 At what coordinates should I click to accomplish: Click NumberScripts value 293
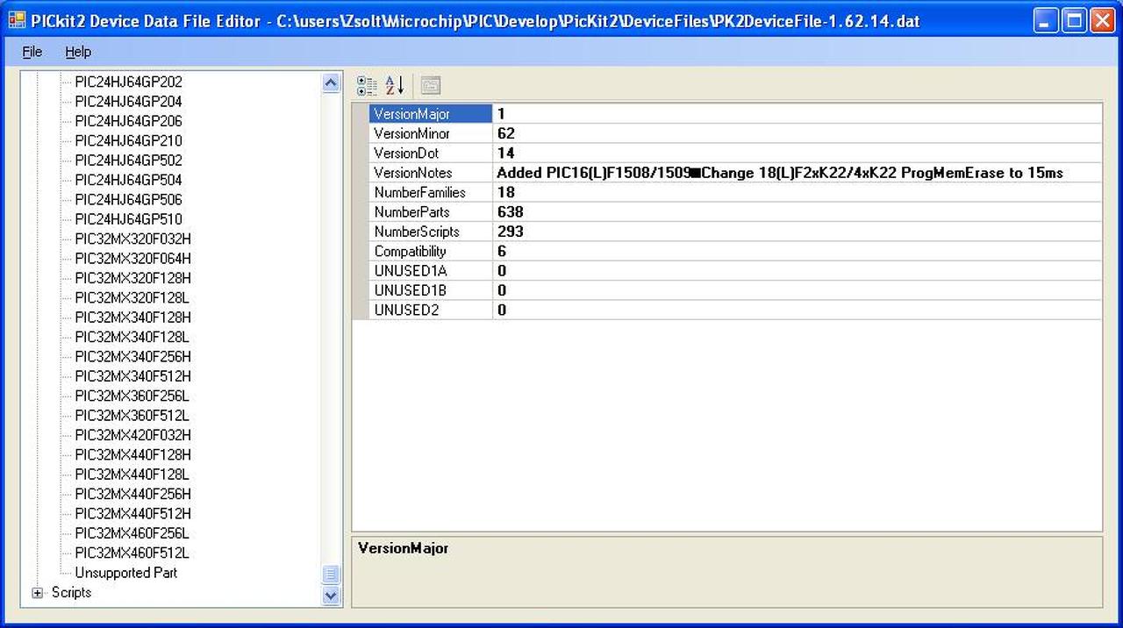797,232
